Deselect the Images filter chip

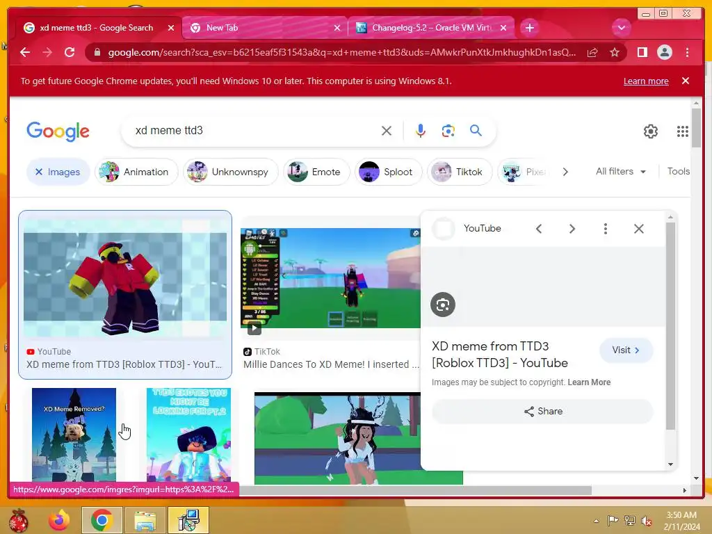click(58, 172)
